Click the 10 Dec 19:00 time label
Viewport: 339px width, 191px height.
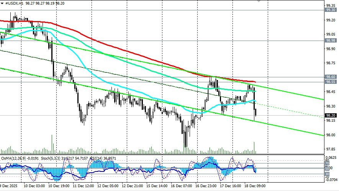click(59, 186)
